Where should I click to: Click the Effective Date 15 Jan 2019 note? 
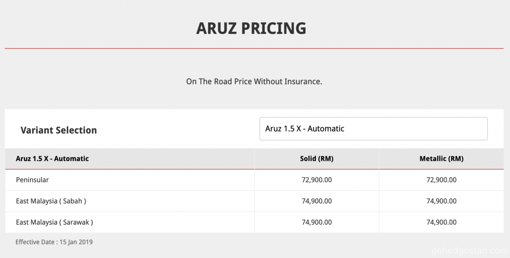click(54, 242)
